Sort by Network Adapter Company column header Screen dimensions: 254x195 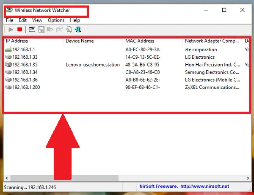pyautogui.click(x=213, y=41)
